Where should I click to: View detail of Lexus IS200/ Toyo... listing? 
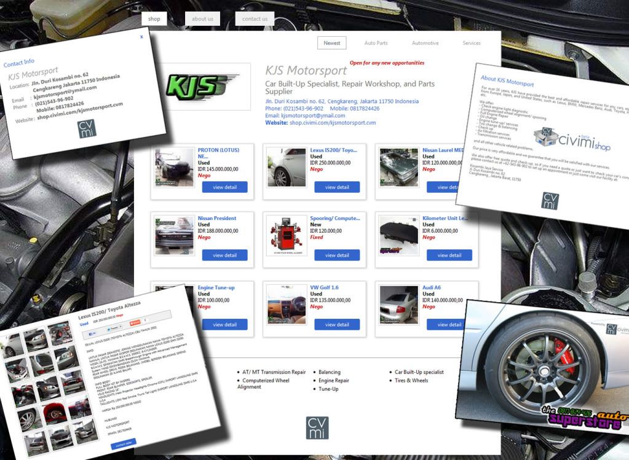click(337, 187)
